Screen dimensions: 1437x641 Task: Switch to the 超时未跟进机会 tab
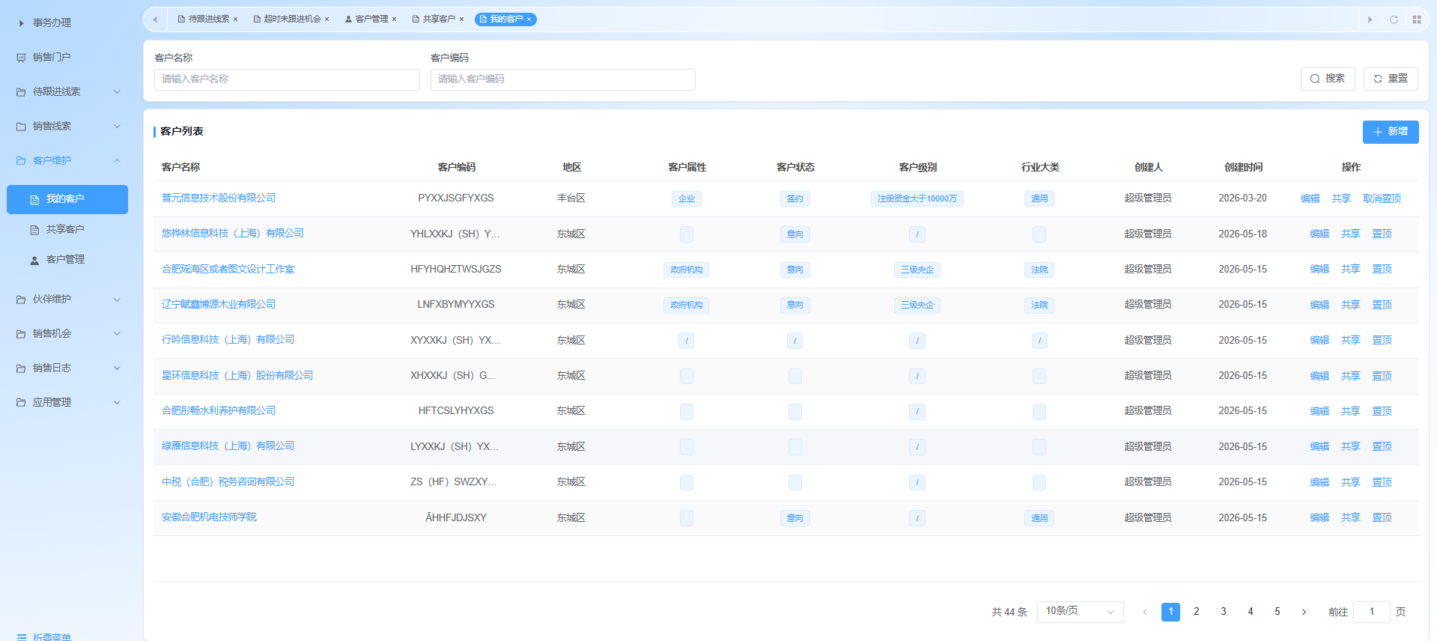(292, 19)
